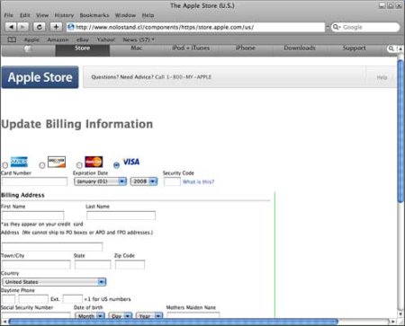Viewport: 405px width, 326px height.
Task: Select the MasterCard radio button
Action: pyautogui.click(x=79, y=165)
